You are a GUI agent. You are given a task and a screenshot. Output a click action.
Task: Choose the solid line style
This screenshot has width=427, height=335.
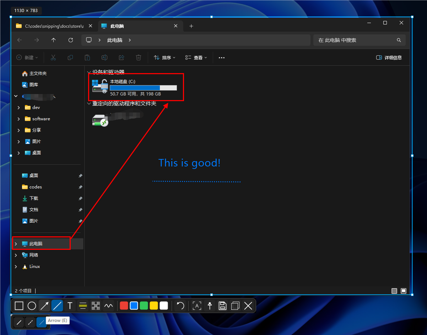[x=19, y=323]
